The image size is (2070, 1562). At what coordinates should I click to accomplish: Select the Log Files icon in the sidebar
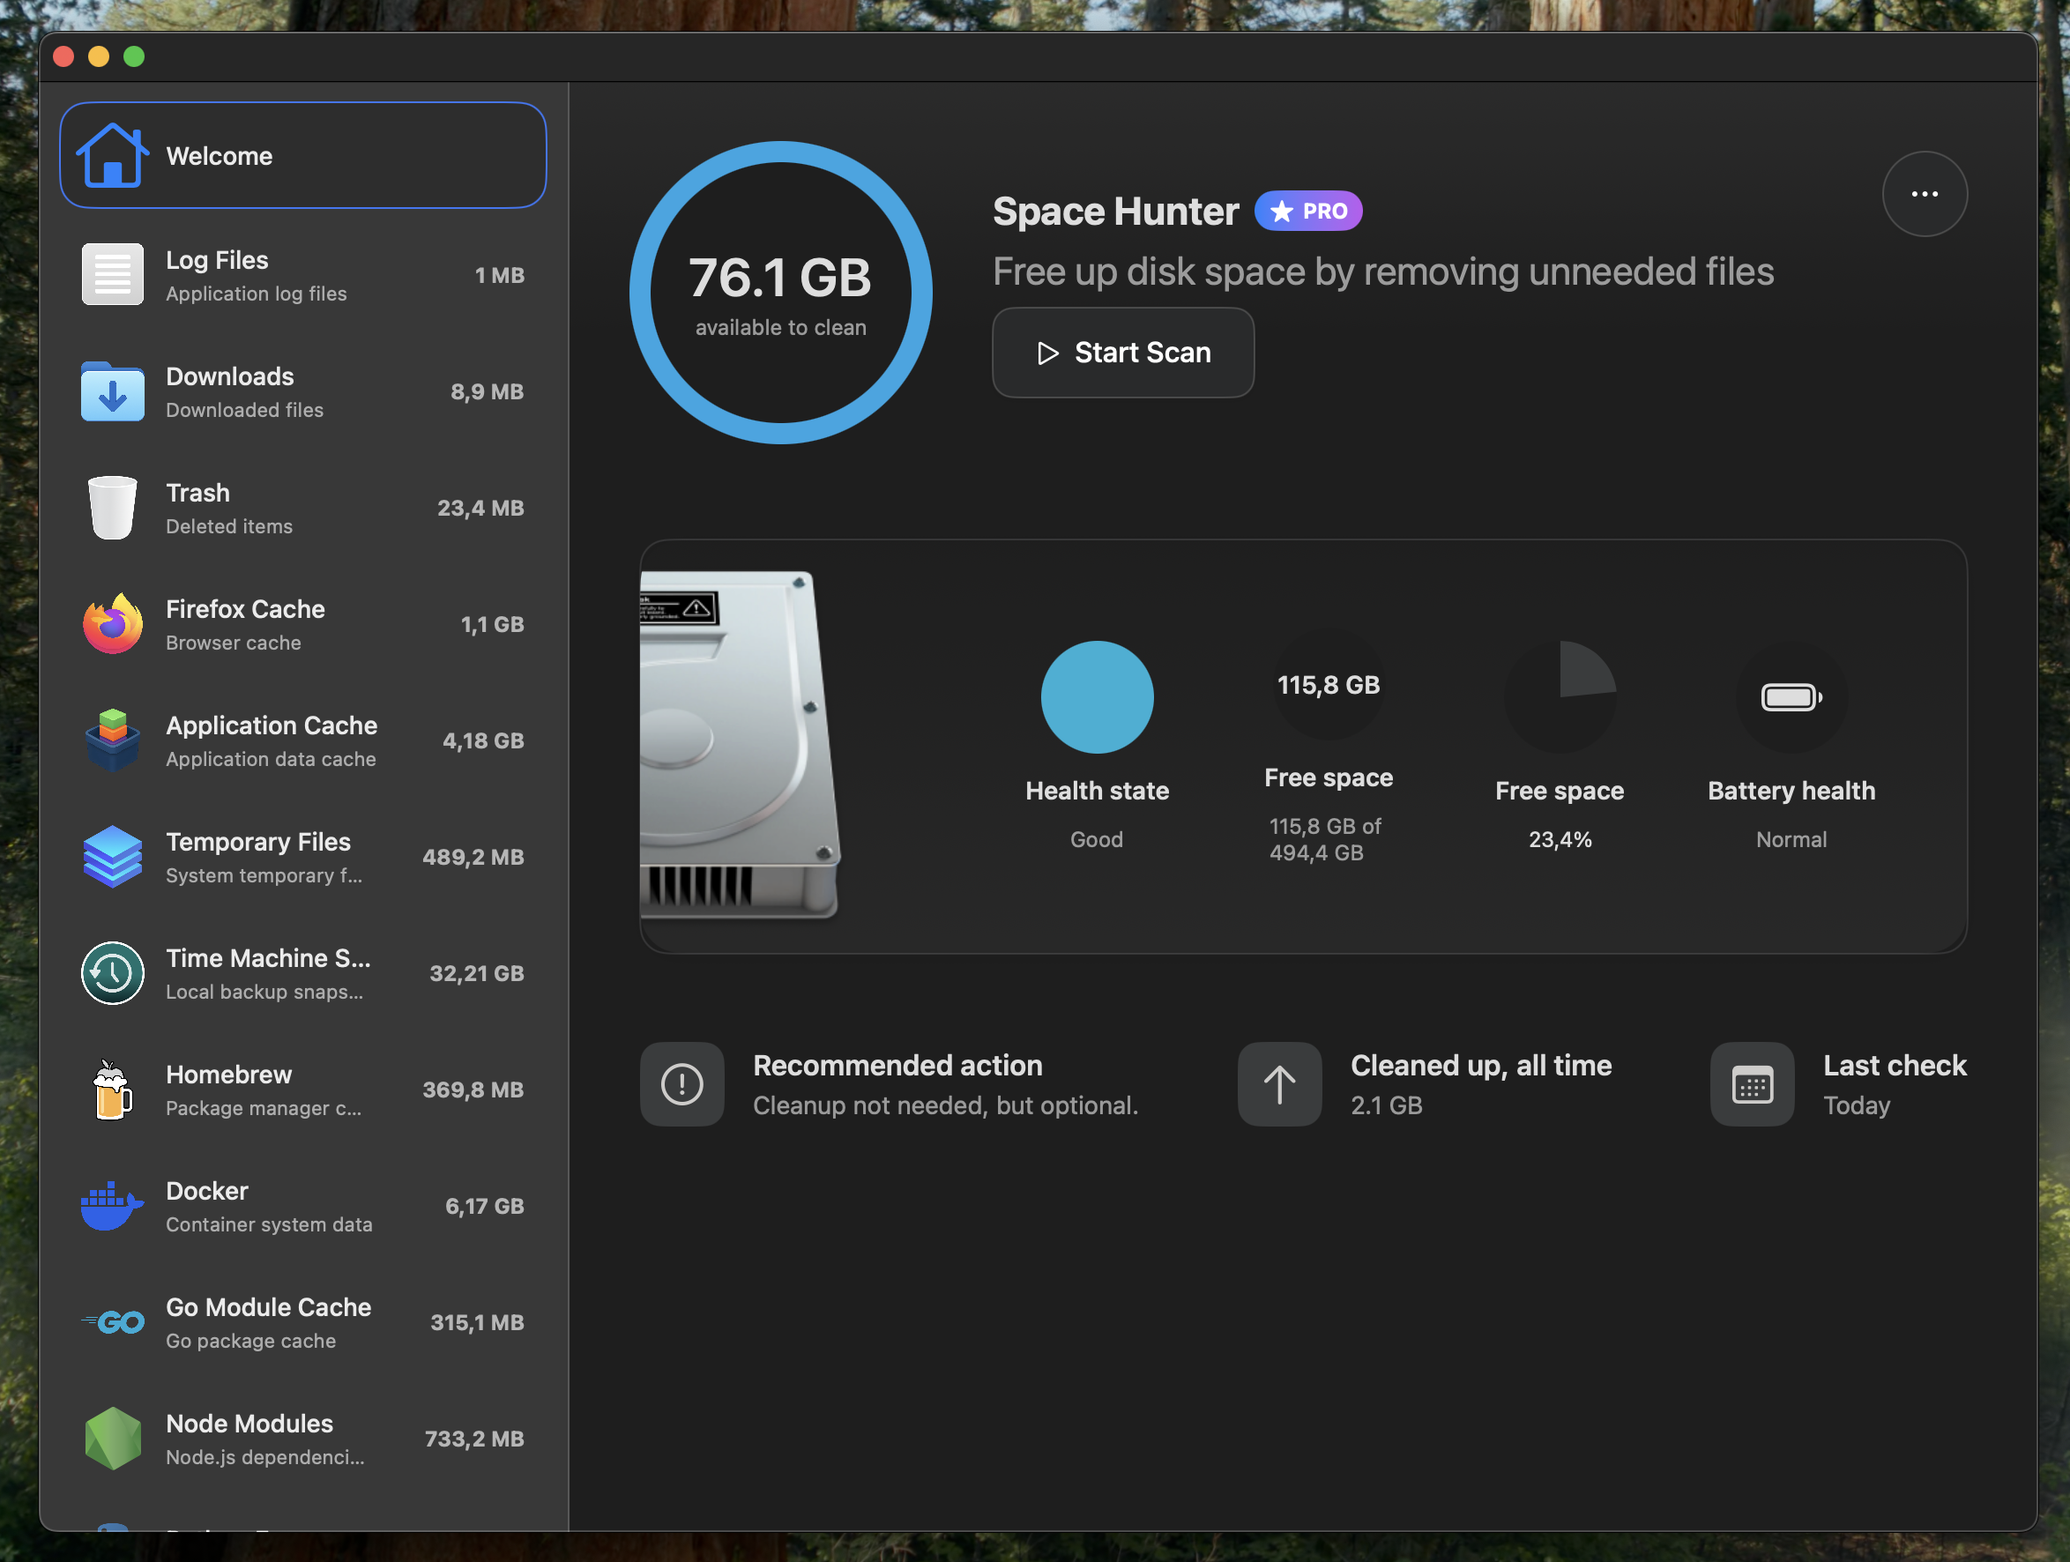click(x=111, y=274)
